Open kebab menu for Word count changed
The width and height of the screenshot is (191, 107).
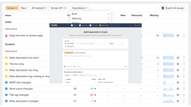pos(184,89)
